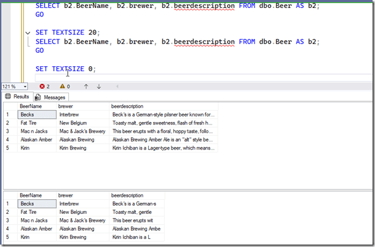
Task: Select Fat Tire cell in first result grid
Action: point(37,123)
